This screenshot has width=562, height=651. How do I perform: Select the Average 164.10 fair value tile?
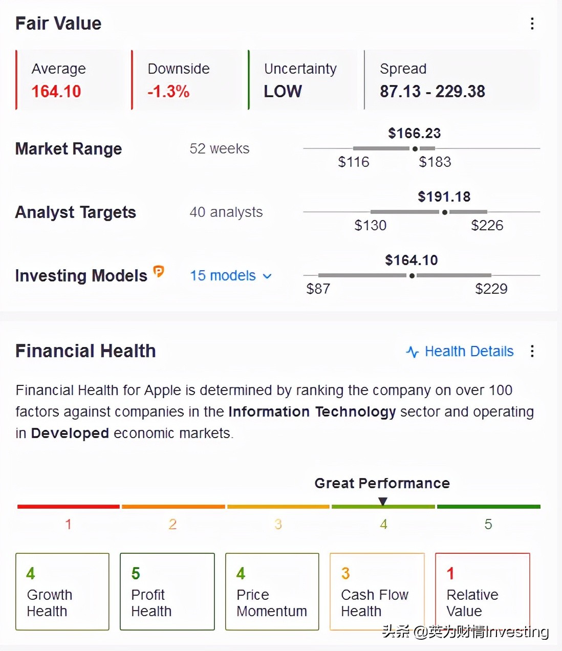click(70, 80)
